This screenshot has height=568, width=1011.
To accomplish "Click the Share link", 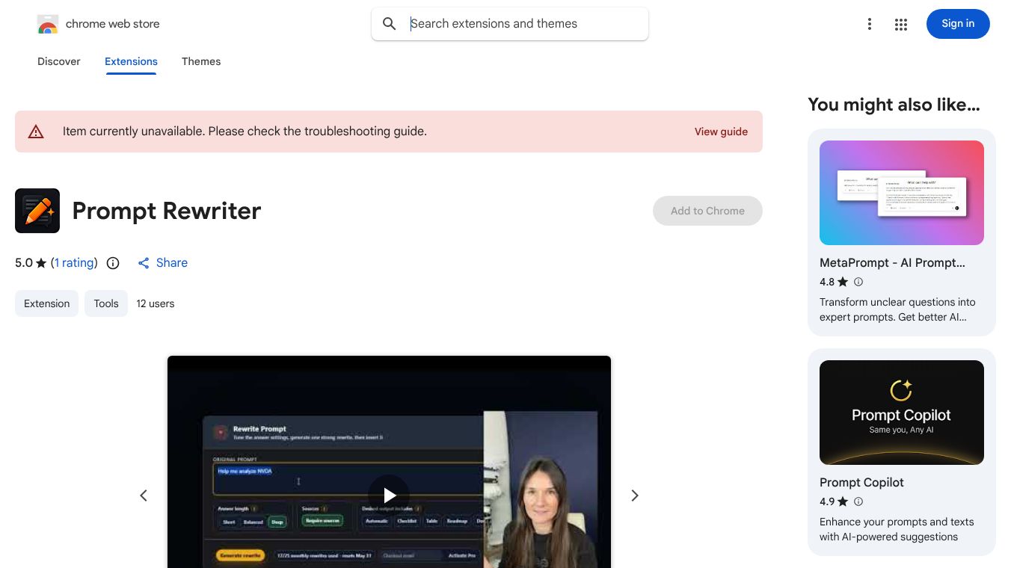I will (x=172, y=263).
